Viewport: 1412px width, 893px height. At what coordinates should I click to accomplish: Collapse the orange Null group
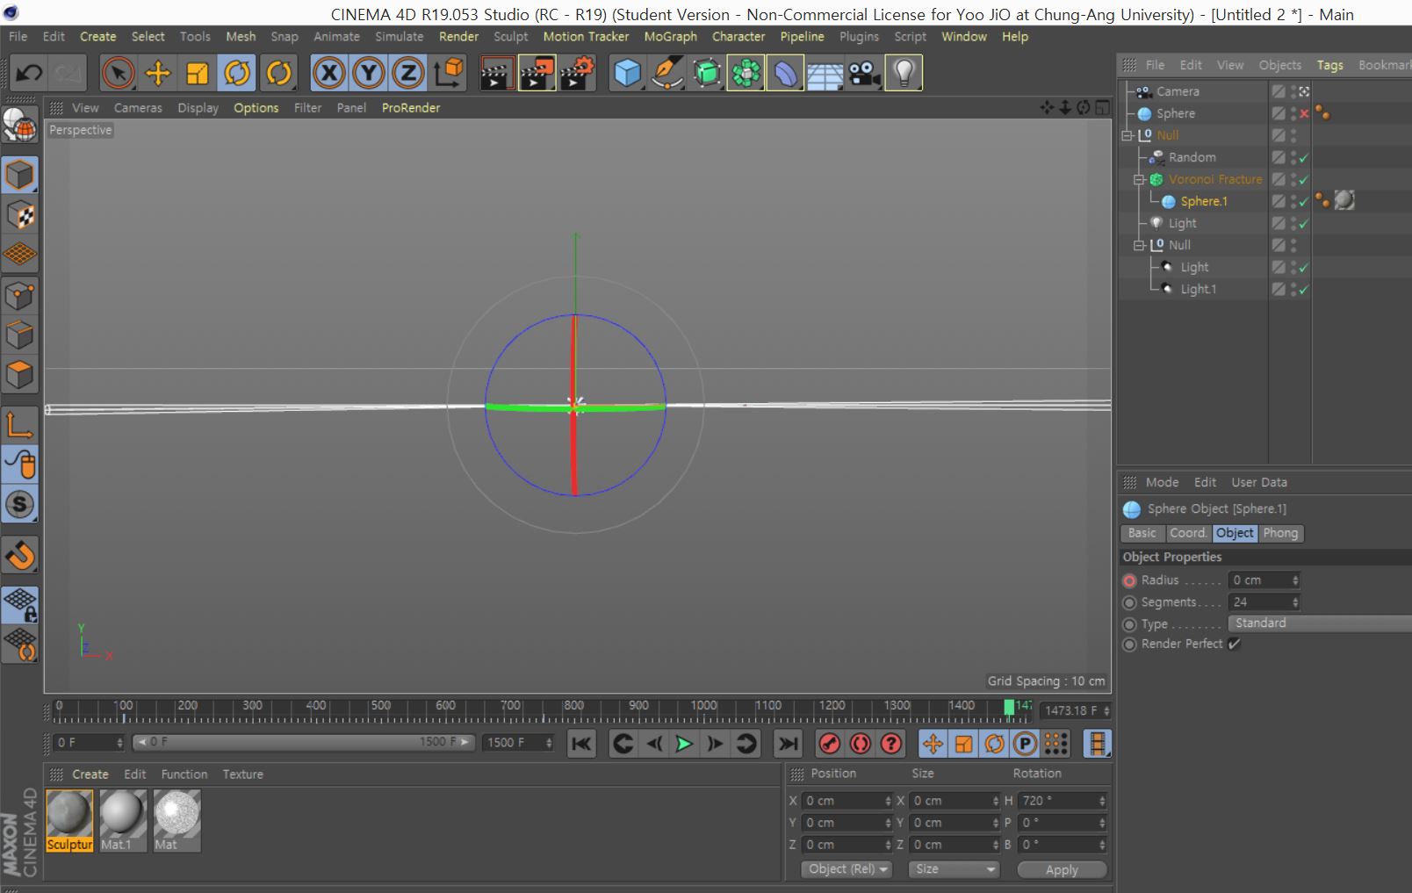pyautogui.click(x=1127, y=135)
